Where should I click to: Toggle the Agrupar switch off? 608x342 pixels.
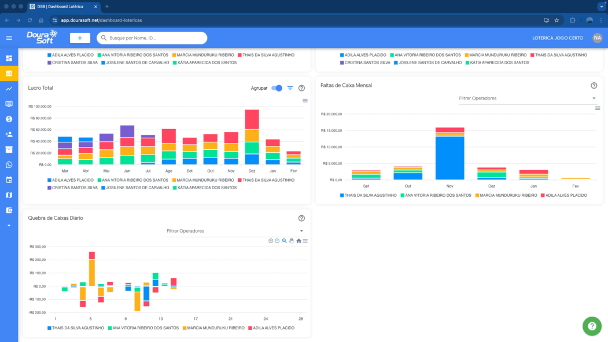click(x=277, y=88)
